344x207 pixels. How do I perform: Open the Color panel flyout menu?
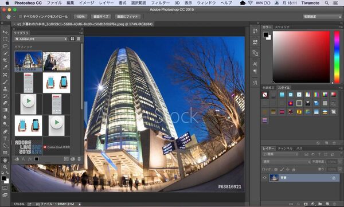click(341, 27)
